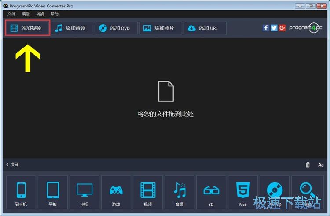Select the disc (DVD) output category
This screenshot has height=216, width=330.
point(275,192)
